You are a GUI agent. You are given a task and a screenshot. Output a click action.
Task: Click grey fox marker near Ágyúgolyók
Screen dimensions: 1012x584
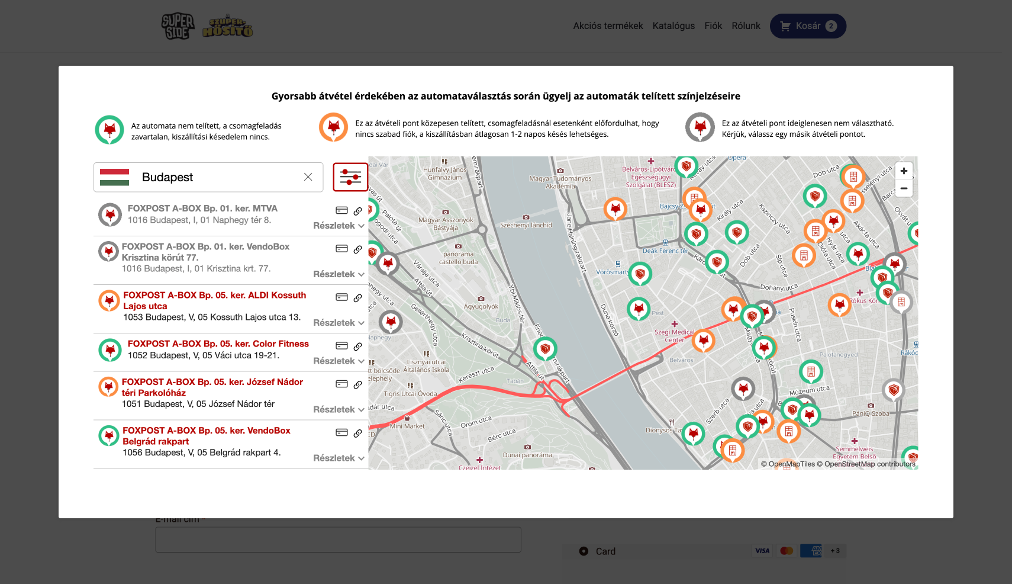(x=391, y=322)
